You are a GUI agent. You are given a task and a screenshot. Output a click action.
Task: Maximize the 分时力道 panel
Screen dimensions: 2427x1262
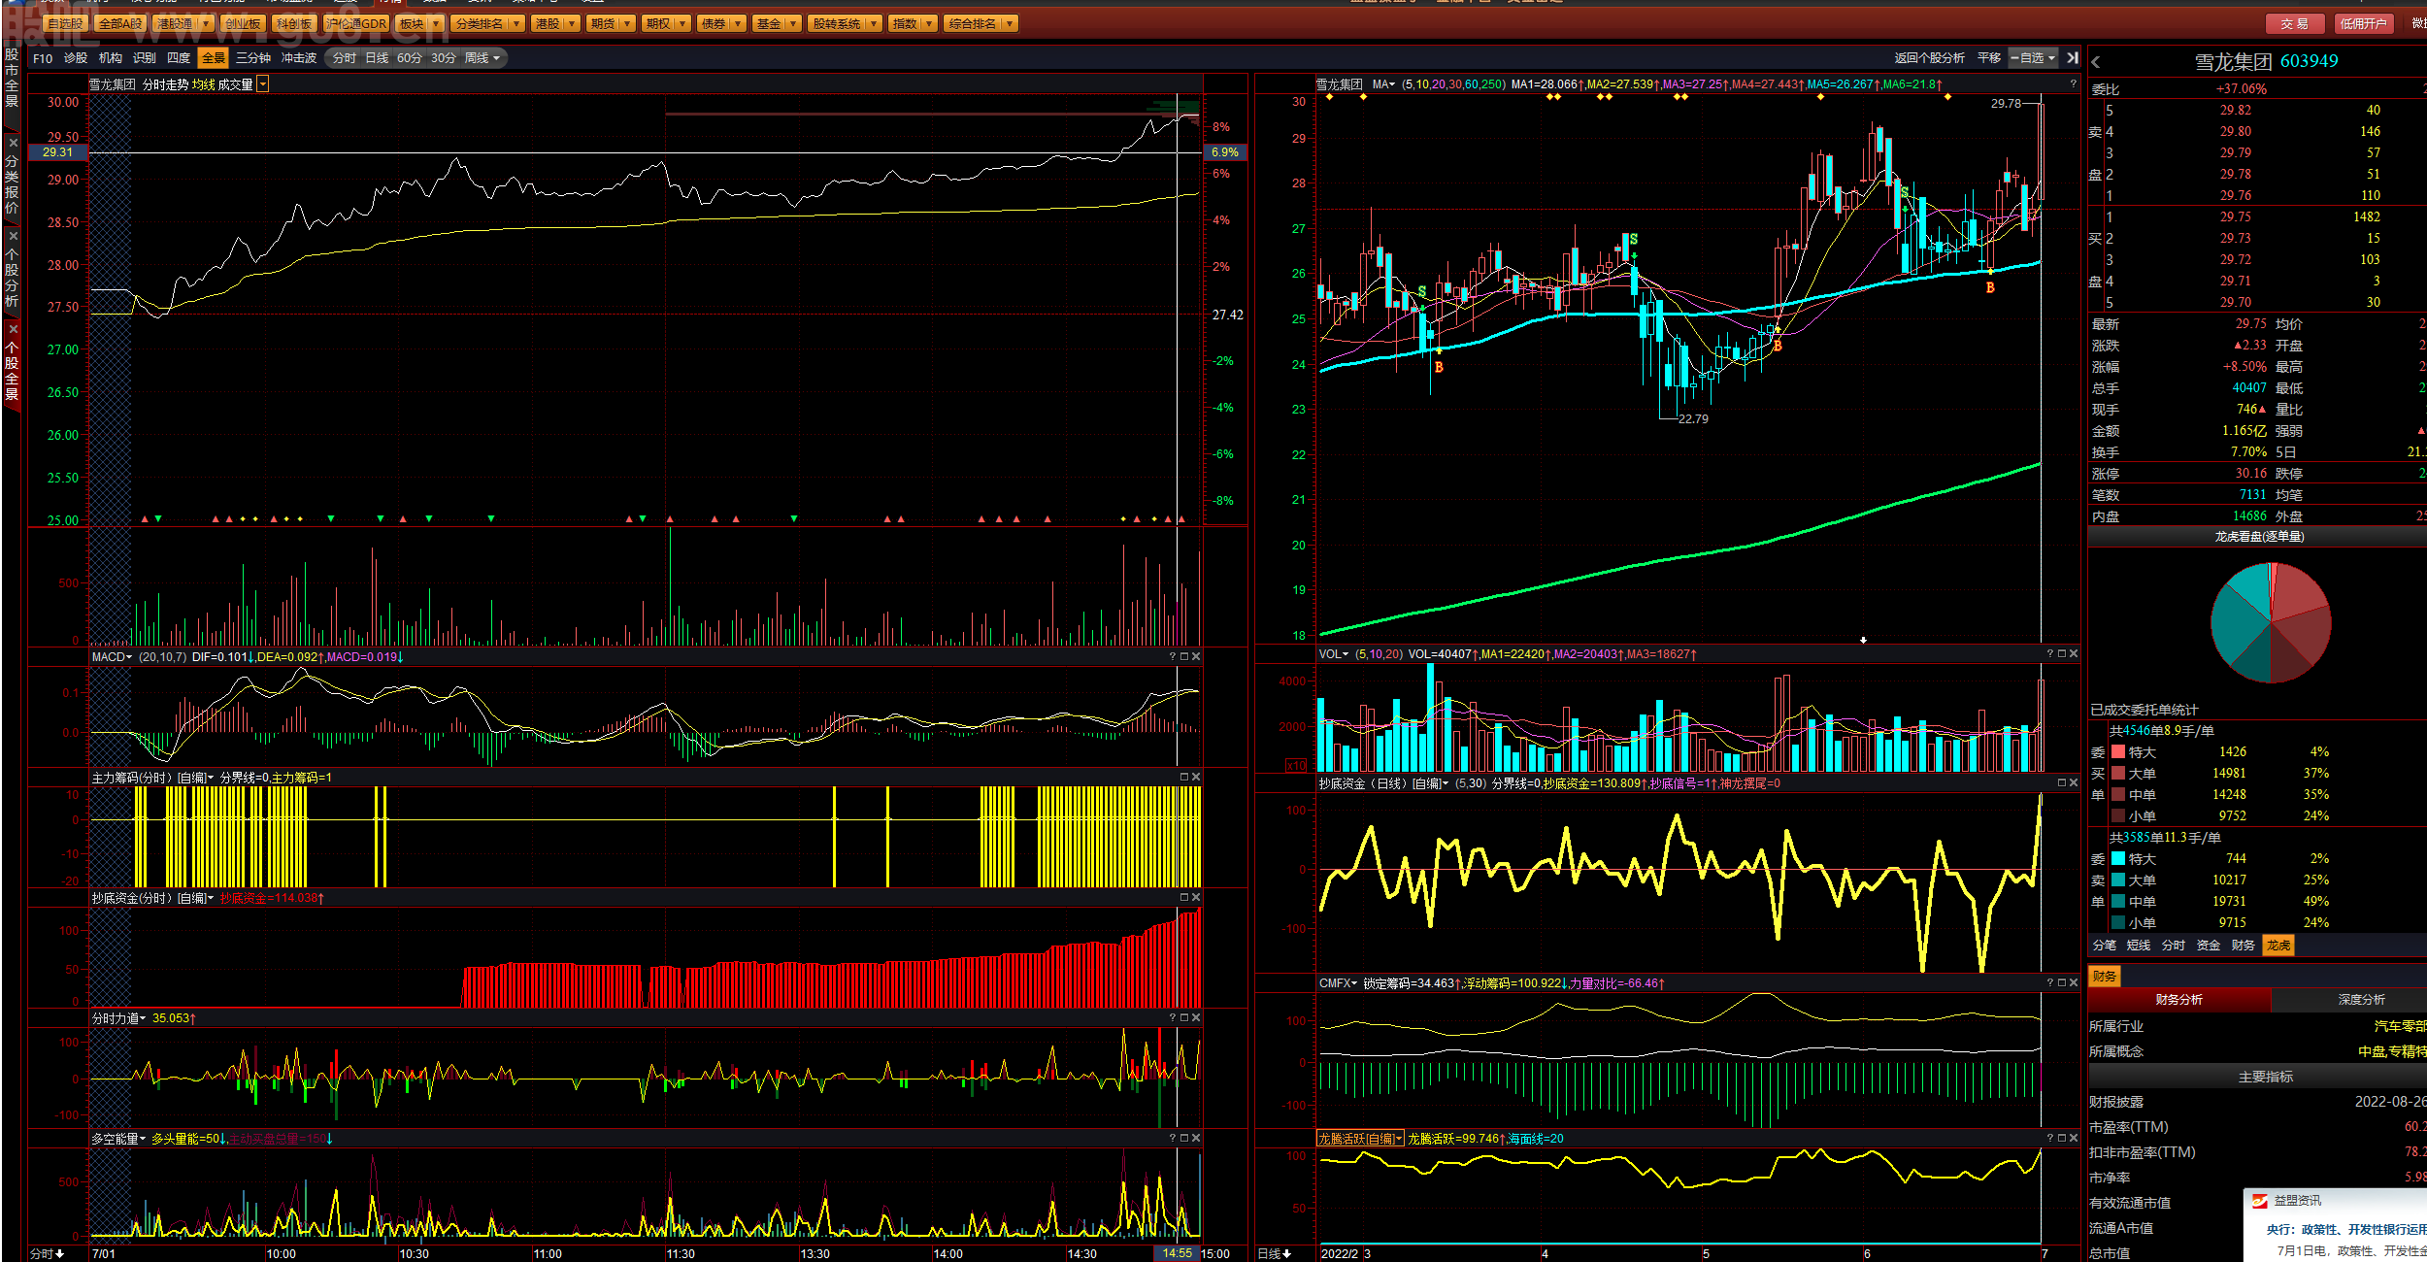(x=1184, y=1018)
